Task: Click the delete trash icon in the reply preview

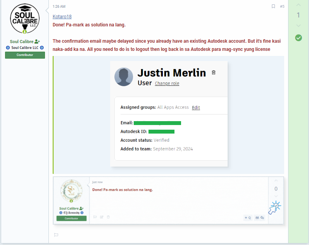Action: (108, 217)
